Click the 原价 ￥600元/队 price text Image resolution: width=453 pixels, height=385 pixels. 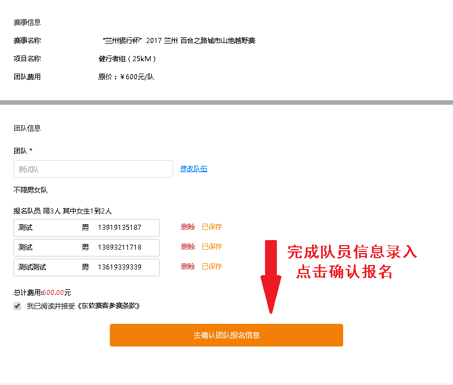[126, 77]
